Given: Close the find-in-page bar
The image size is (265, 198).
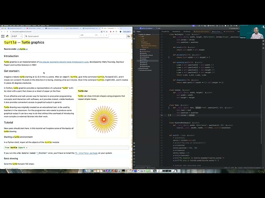Looking at the screenshot, I should point(106,35).
